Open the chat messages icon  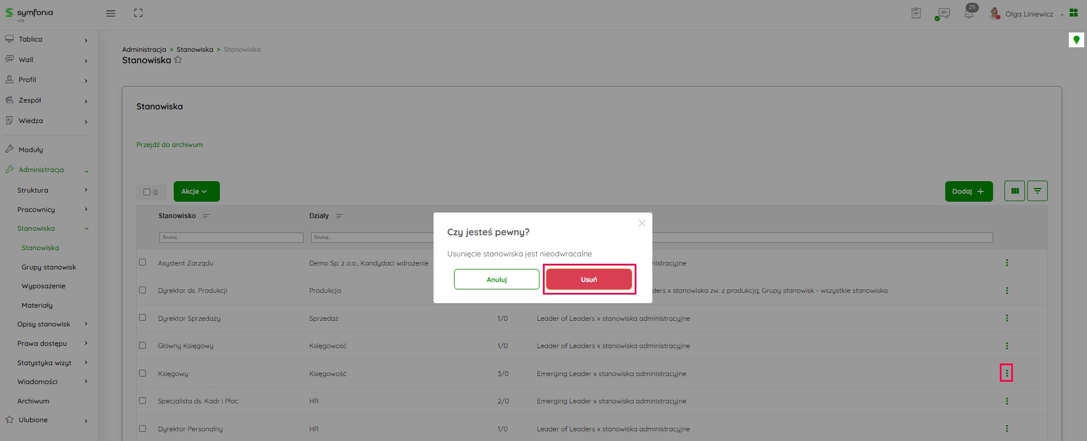943,13
